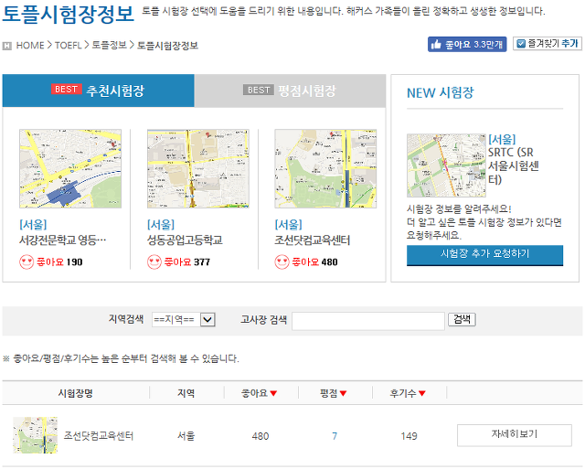Sort by 좋아요 red arrow
Screen dimensions: 585x469
[x=273, y=393]
